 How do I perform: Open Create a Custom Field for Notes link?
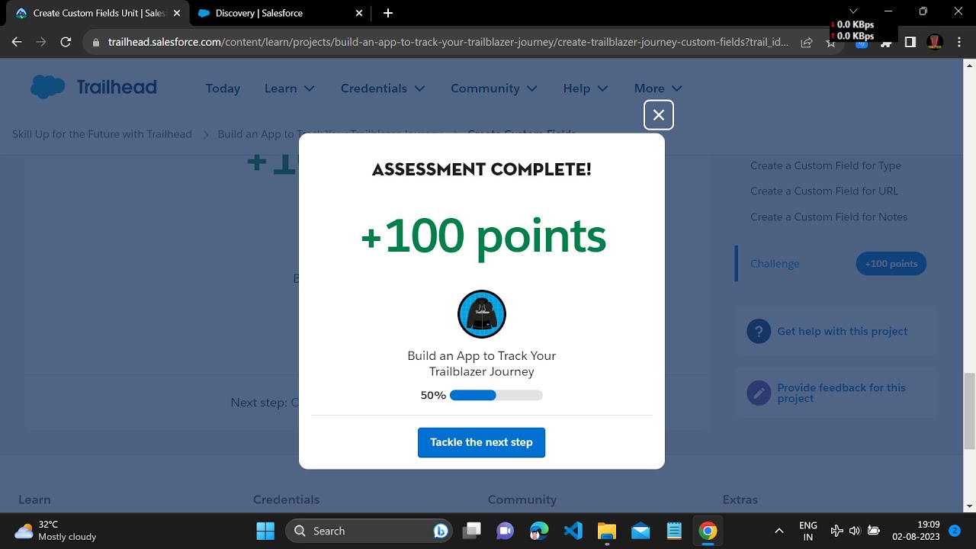point(829,217)
